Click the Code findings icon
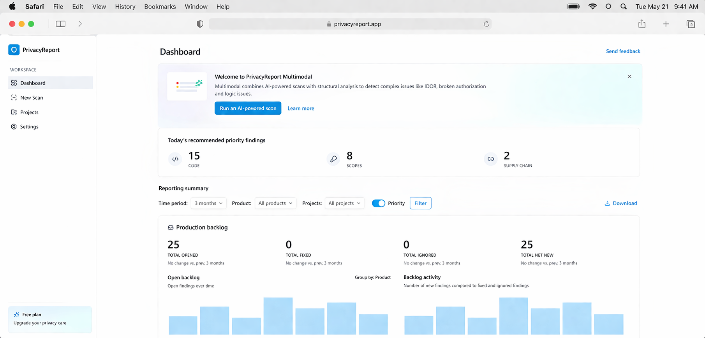 [175, 159]
